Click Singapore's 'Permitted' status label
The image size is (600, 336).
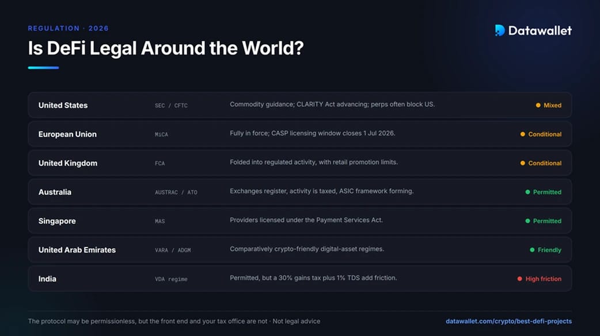pyautogui.click(x=547, y=221)
